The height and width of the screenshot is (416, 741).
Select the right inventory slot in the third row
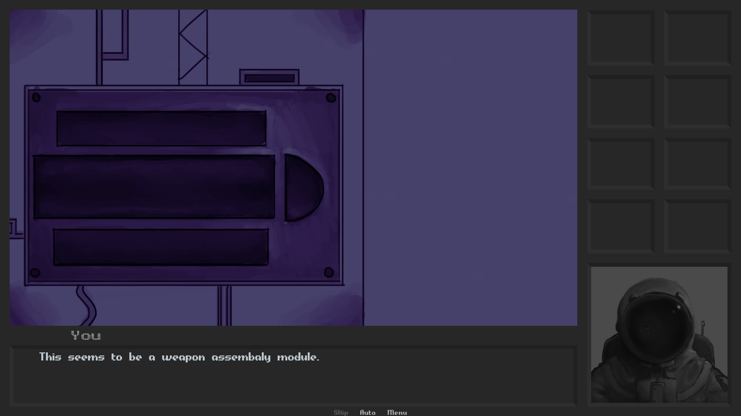697,164
